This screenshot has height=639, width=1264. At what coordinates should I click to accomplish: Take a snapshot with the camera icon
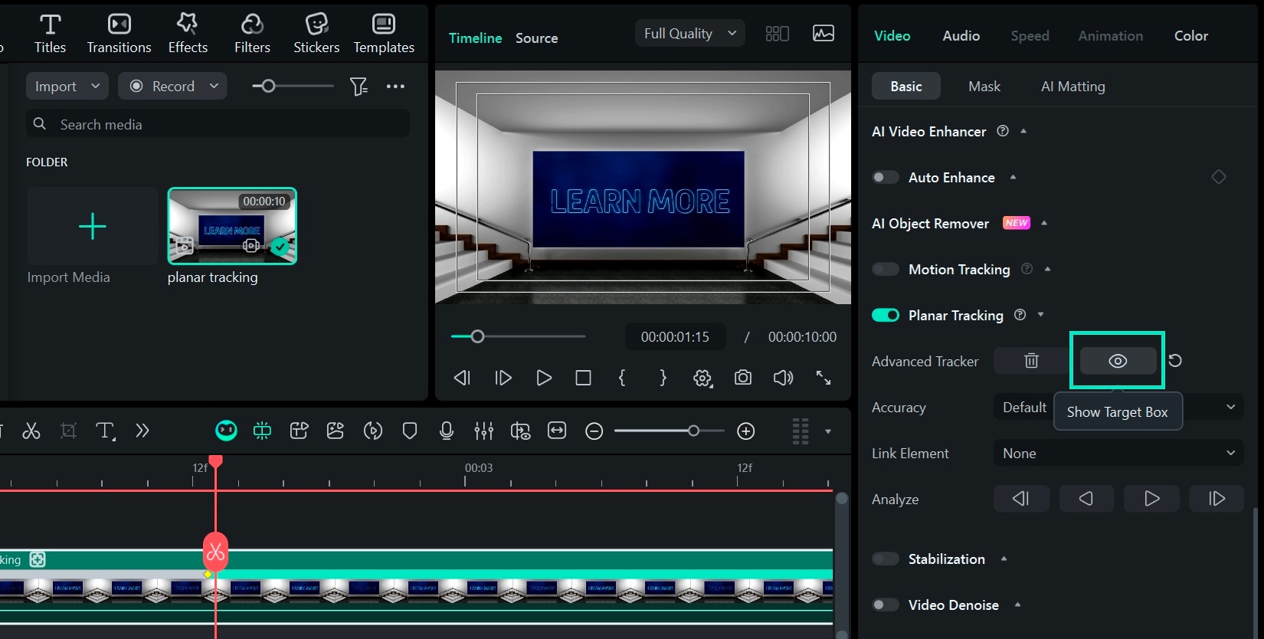[742, 378]
